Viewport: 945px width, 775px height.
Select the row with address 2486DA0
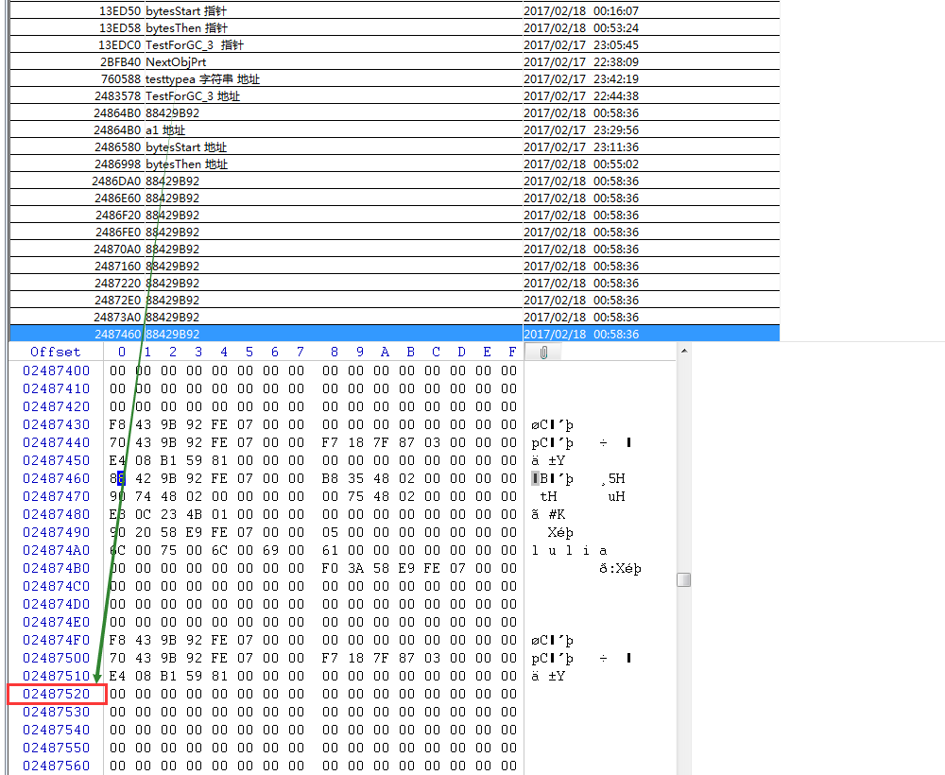pos(395,181)
